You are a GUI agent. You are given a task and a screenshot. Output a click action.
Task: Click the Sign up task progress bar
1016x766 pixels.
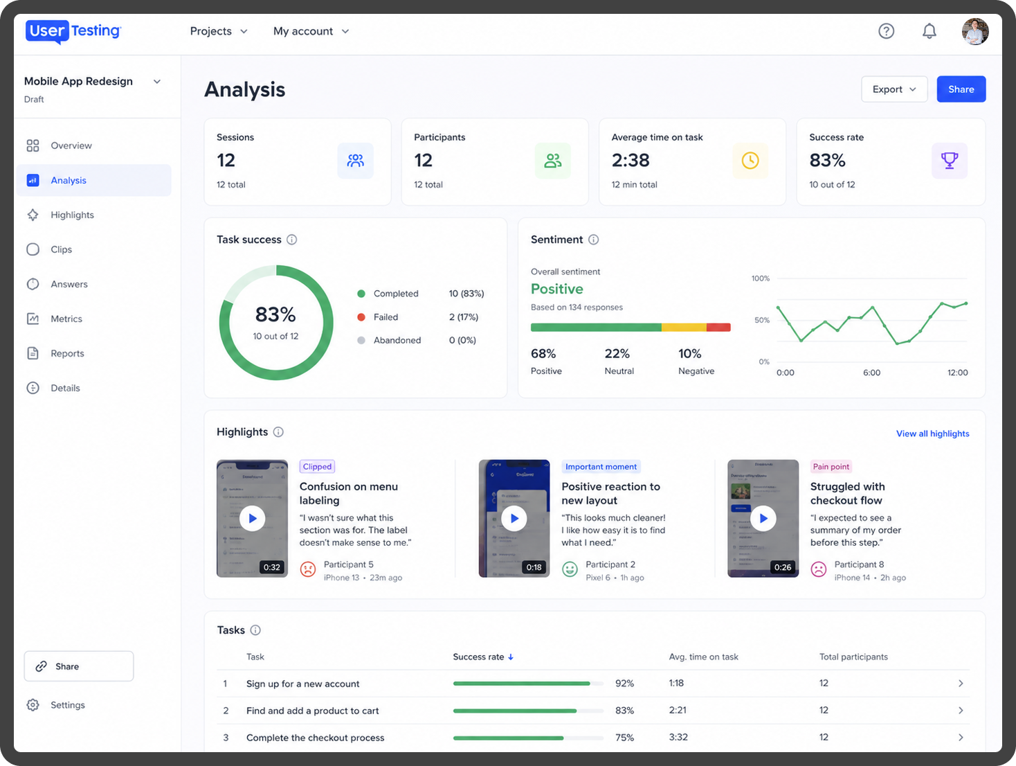click(528, 684)
